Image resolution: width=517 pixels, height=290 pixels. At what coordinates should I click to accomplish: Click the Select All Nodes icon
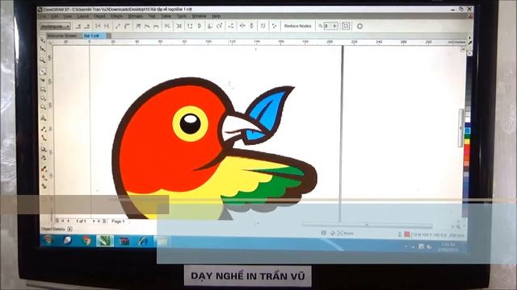(274, 26)
